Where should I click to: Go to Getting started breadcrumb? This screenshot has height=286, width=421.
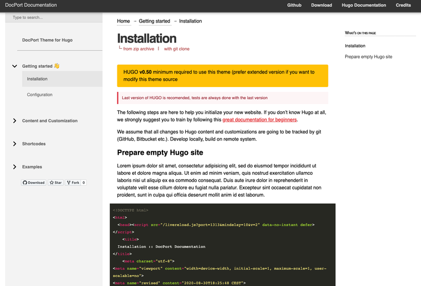[x=154, y=21]
